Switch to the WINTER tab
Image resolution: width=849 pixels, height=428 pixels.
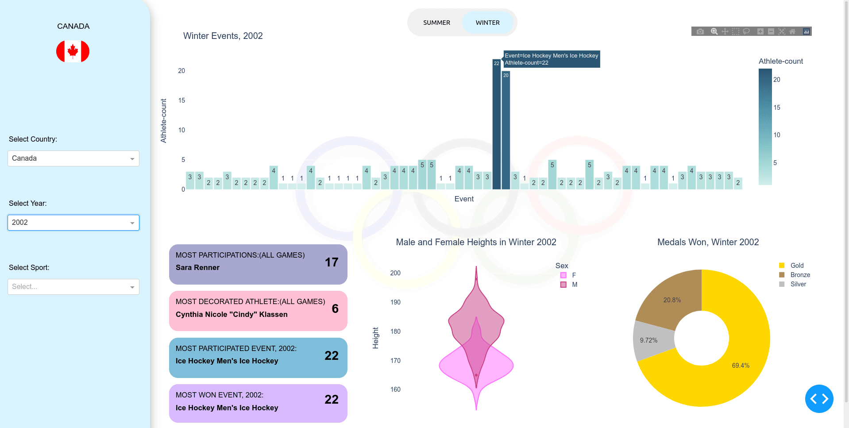(x=488, y=23)
